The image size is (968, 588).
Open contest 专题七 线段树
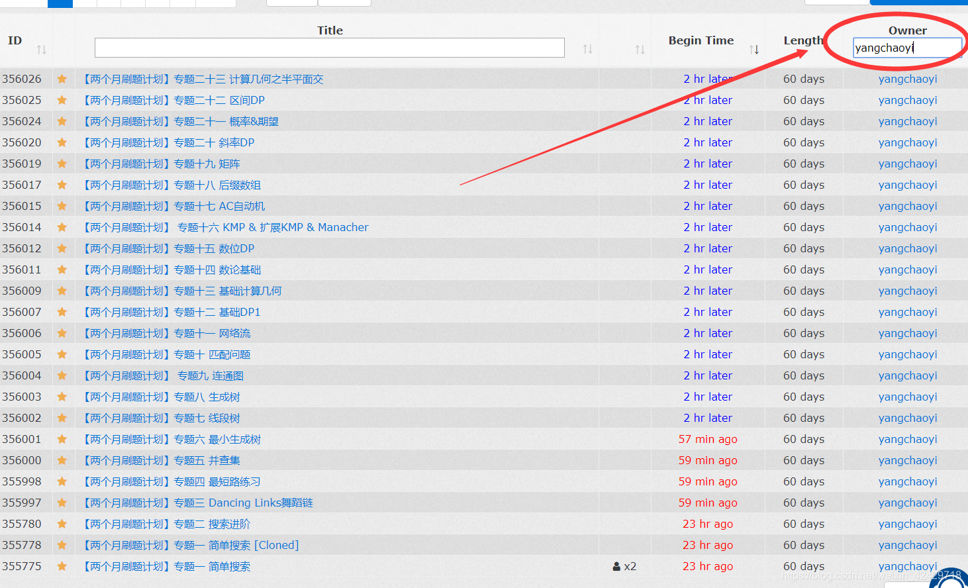pos(162,418)
